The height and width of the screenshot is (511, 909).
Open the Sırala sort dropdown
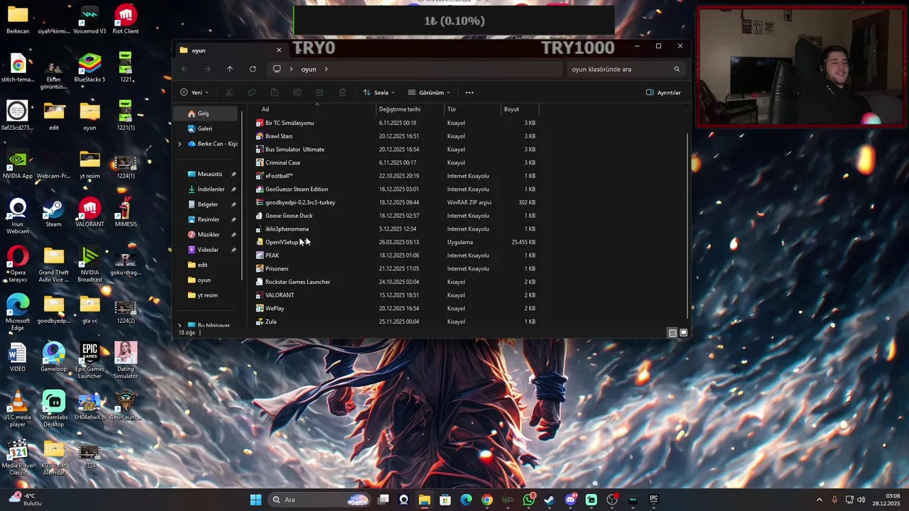click(x=379, y=92)
